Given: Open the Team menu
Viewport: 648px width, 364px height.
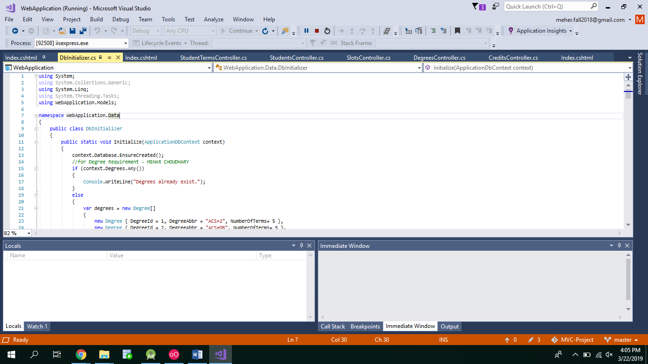Looking at the screenshot, I should [x=145, y=19].
